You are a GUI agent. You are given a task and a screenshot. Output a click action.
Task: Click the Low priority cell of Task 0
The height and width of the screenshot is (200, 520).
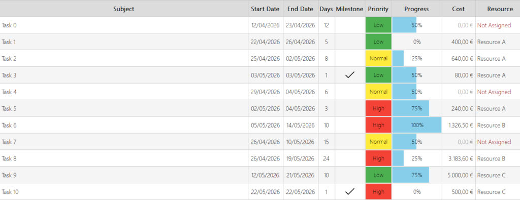[x=378, y=25]
